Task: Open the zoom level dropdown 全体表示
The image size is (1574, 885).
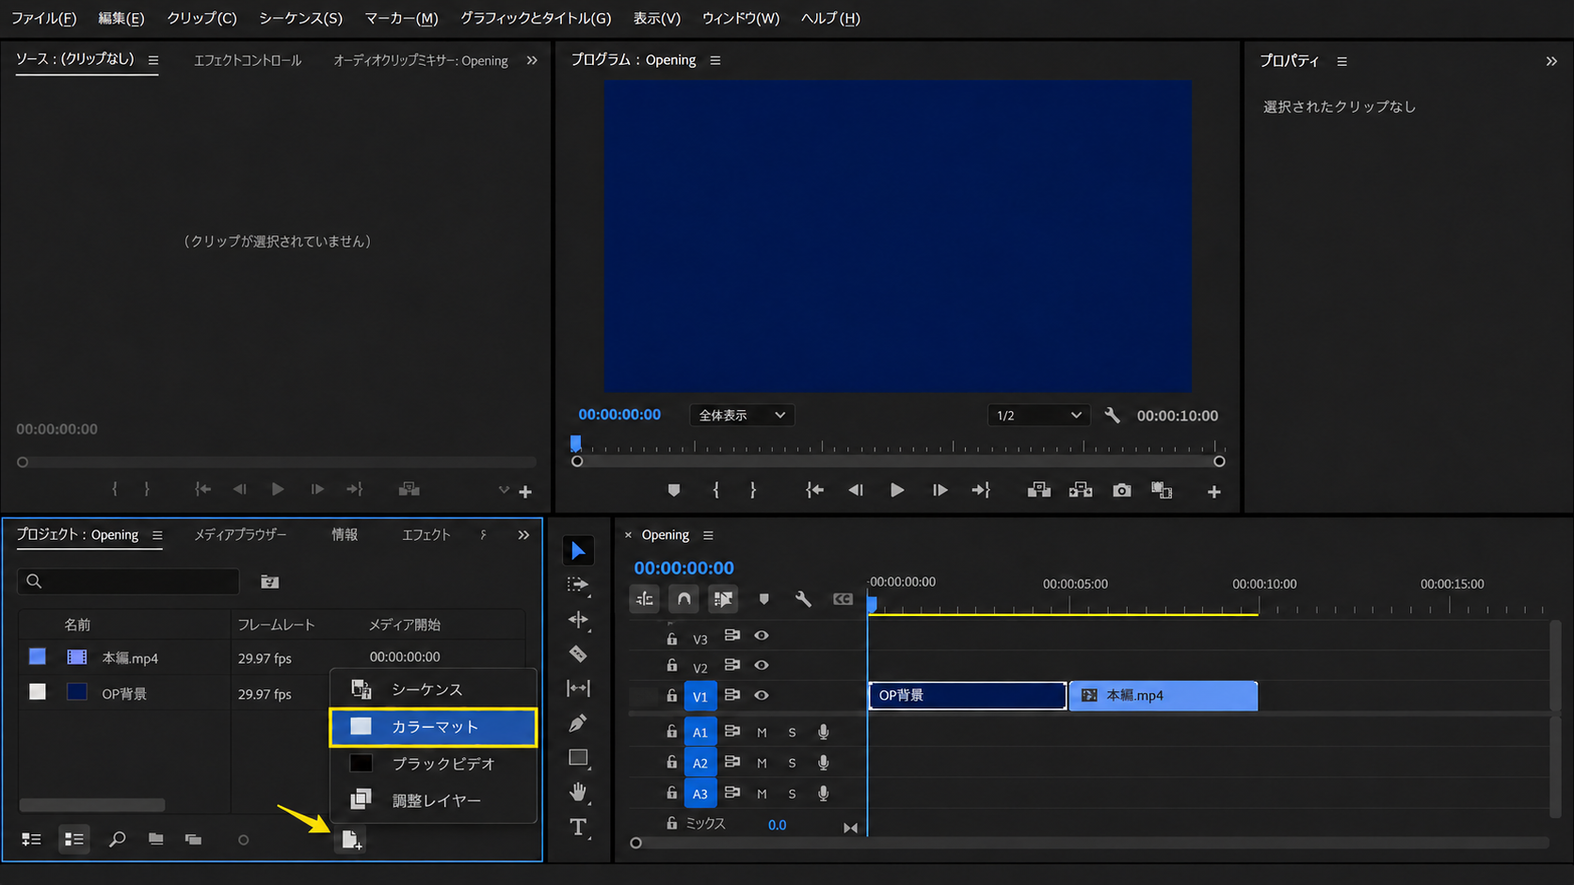Action: point(742,416)
